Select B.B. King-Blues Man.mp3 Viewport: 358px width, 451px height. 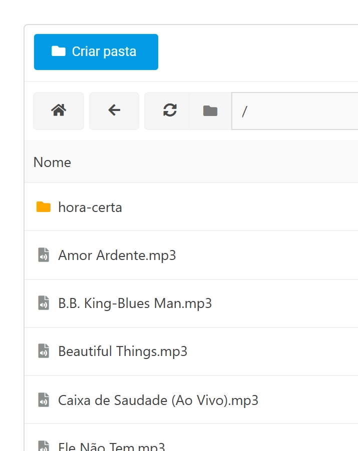click(135, 302)
